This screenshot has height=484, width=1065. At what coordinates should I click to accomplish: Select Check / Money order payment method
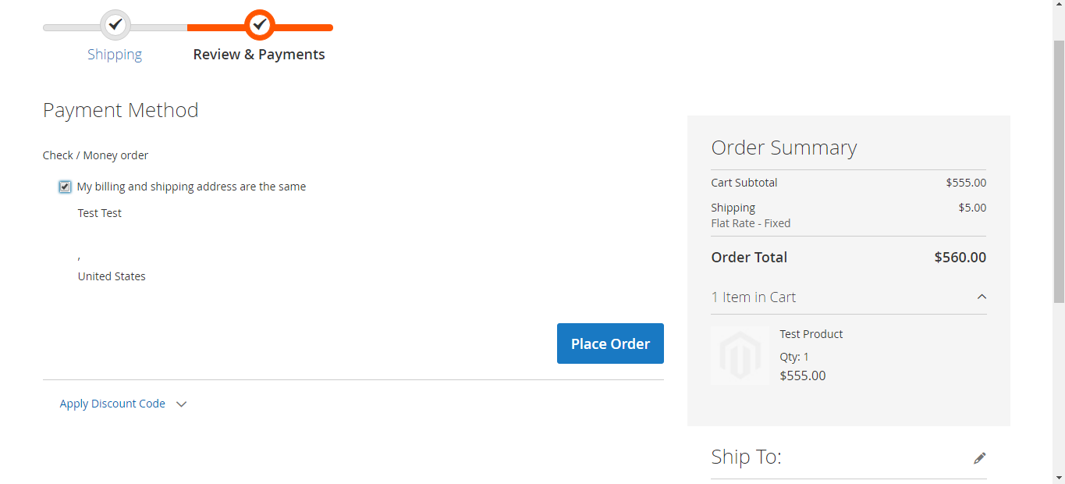[95, 155]
